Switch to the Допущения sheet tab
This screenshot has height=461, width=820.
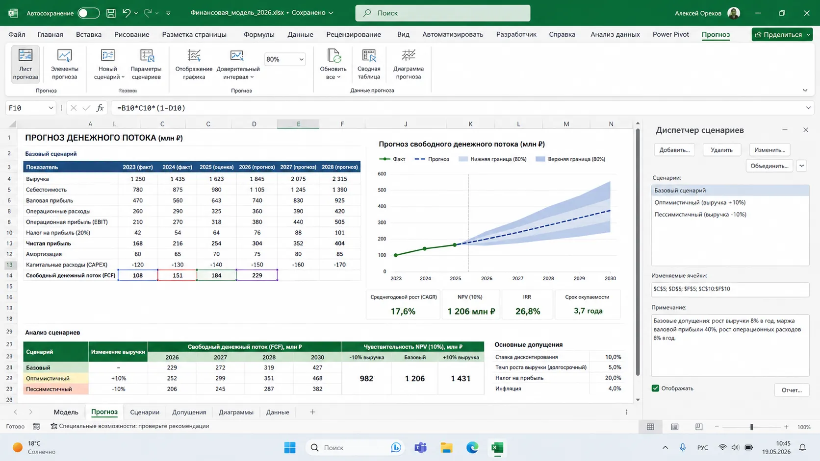(x=189, y=412)
